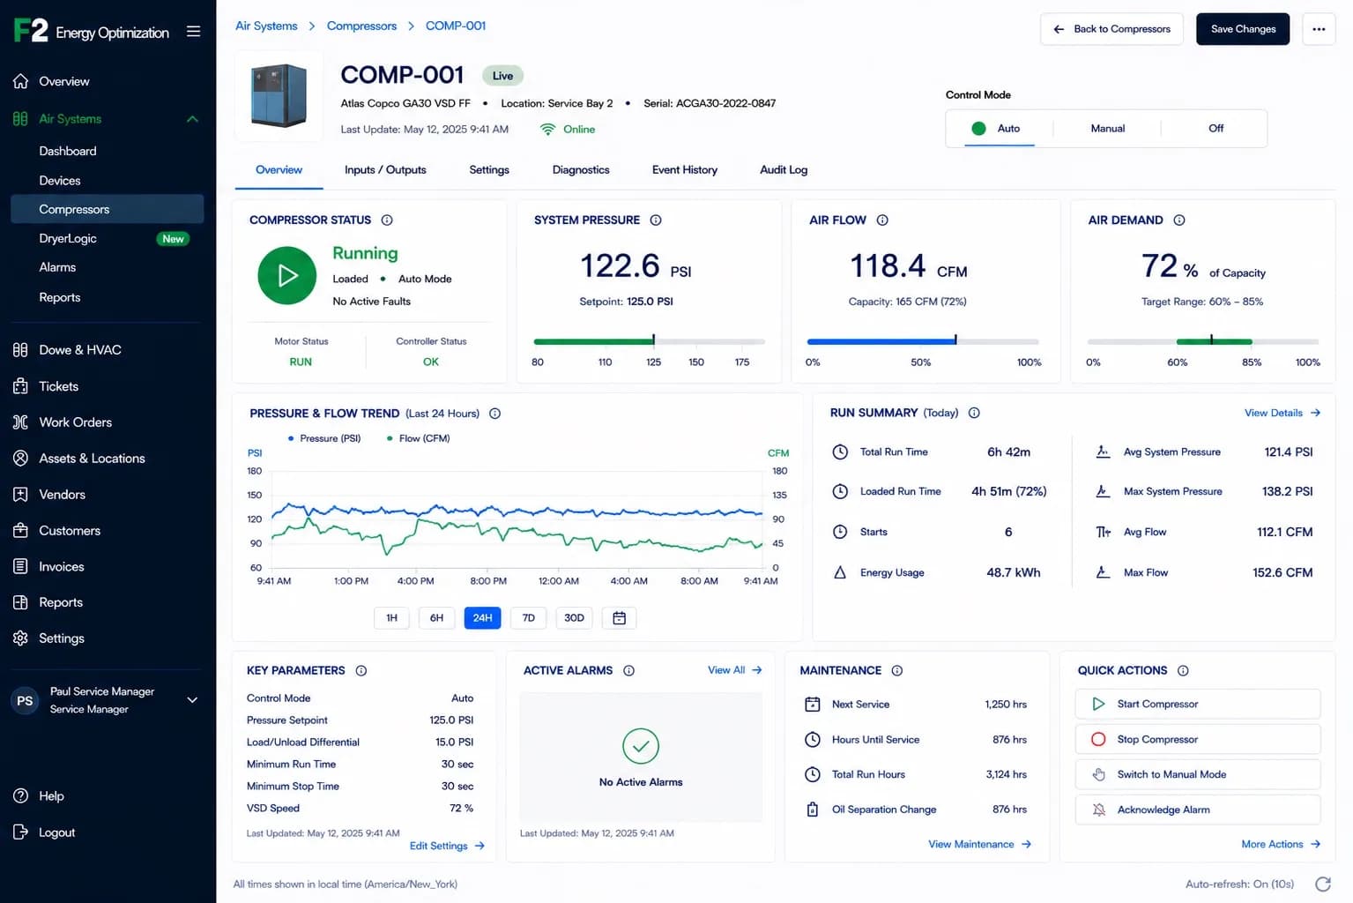Open the custom date calendar icon
This screenshot has height=903, width=1353.
(620, 618)
